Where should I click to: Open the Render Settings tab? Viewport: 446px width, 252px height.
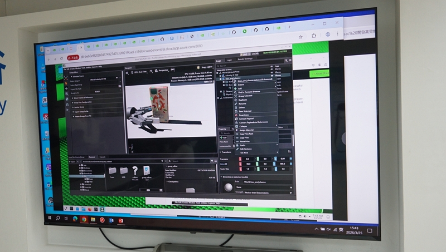pyautogui.click(x=245, y=59)
